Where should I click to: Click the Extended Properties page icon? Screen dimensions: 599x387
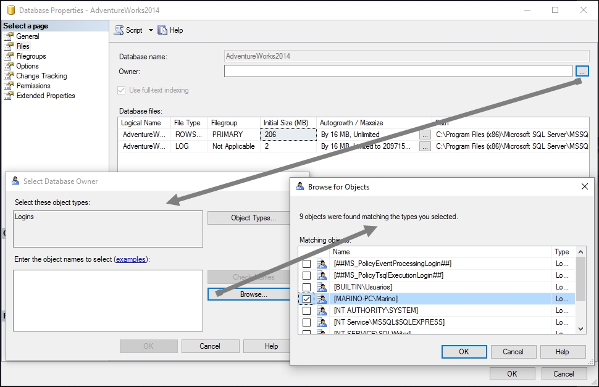click(x=9, y=96)
